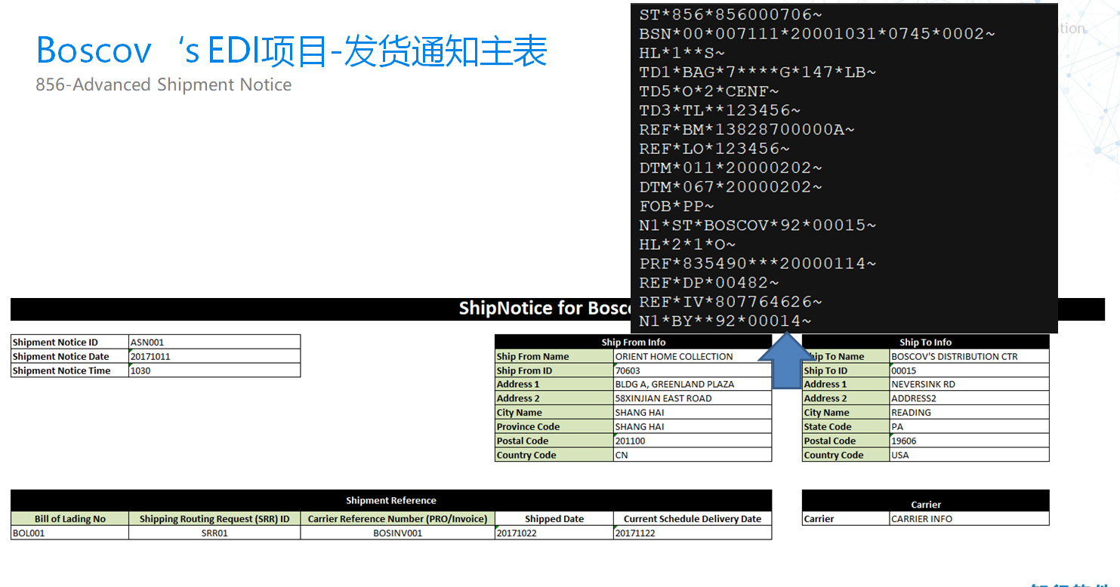The image size is (1120, 587).
Task: Select the "BOSINV001" cell
Action: [398, 533]
